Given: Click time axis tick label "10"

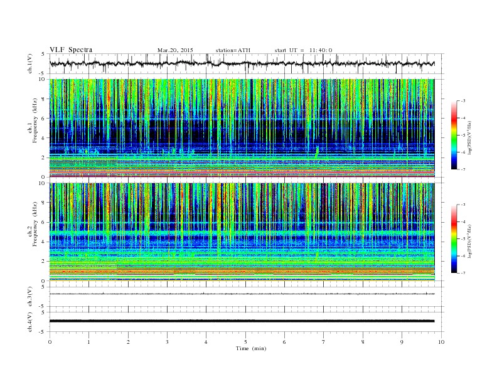Looking at the screenshot, I should [441, 342].
